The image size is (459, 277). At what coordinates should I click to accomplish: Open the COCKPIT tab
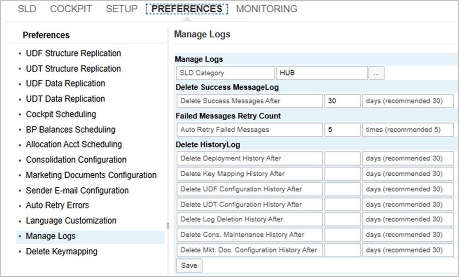pyautogui.click(x=71, y=9)
